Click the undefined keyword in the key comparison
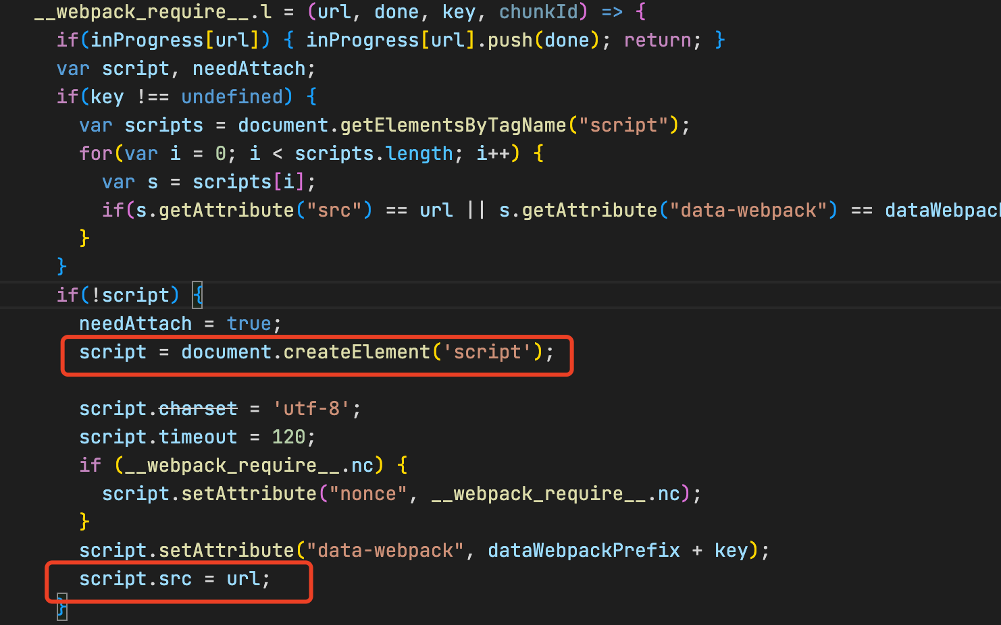The height and width of the screenshot is (625, 1001). [x=234, y=97]
